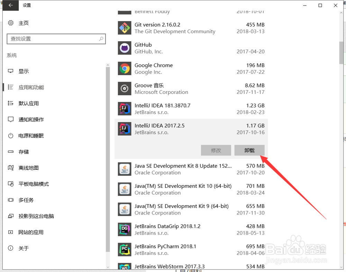Viewport: 346px width, 272px height.
Task: Select the JetBrains PyCharm 2018.1 name
Action: pyautogui.click(x=165, y=246)
